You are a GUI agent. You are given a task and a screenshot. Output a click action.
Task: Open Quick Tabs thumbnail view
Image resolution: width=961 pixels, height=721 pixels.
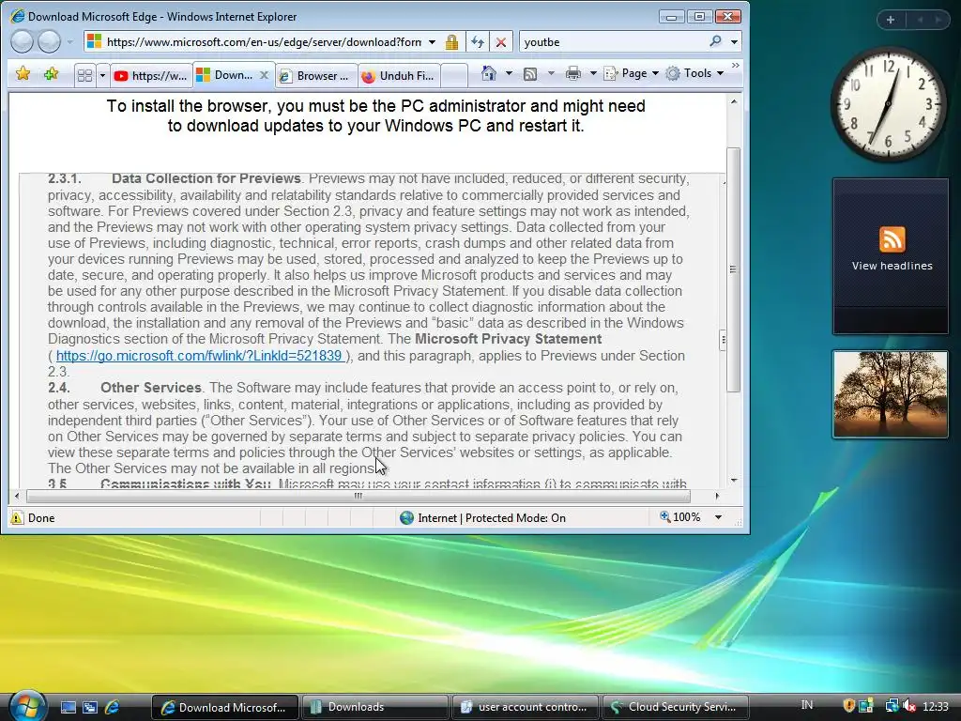coord(85,75)
